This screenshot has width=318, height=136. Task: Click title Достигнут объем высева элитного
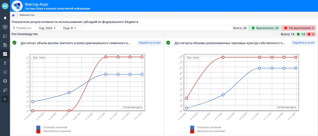click(75, 43)
